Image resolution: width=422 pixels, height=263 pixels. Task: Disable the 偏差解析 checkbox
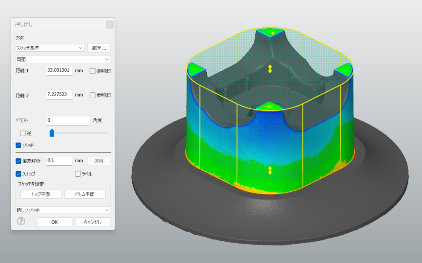19,161
